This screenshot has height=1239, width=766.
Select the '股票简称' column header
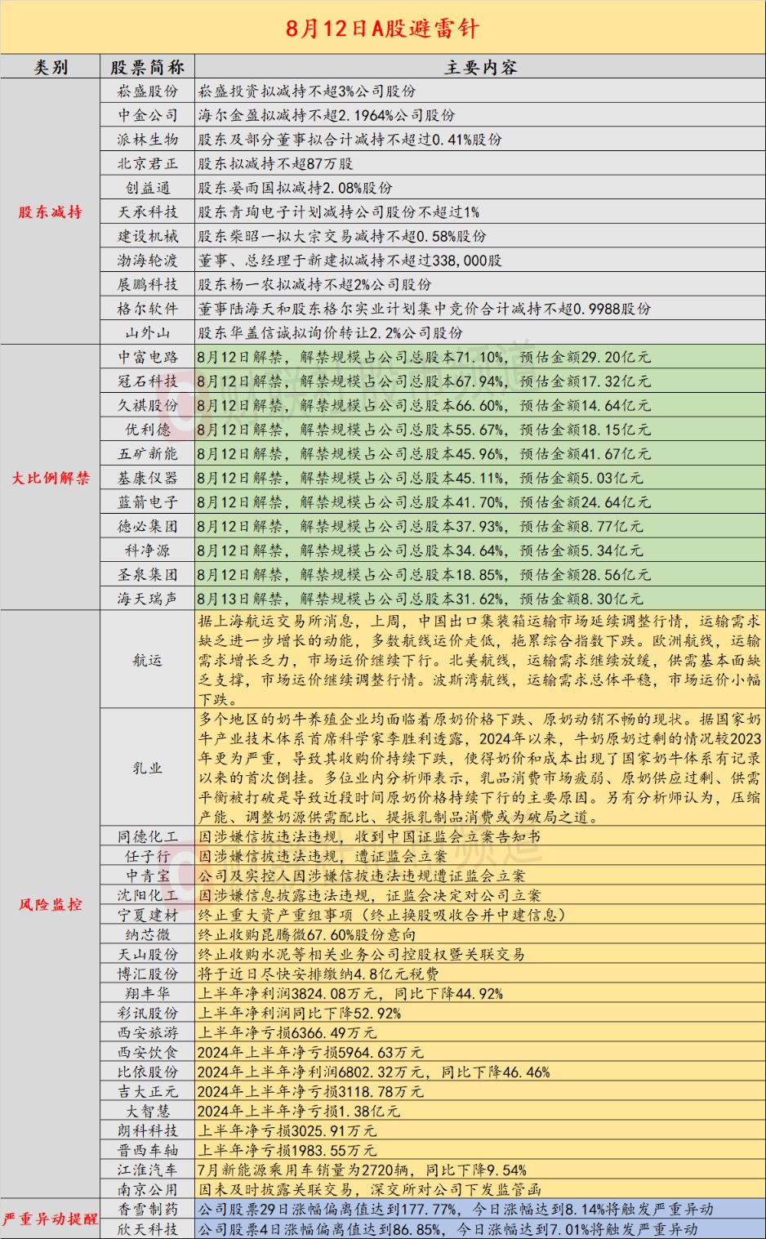147,67
